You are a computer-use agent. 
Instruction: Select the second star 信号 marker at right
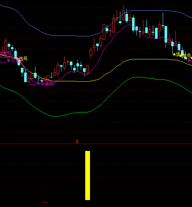coord(185,56)
